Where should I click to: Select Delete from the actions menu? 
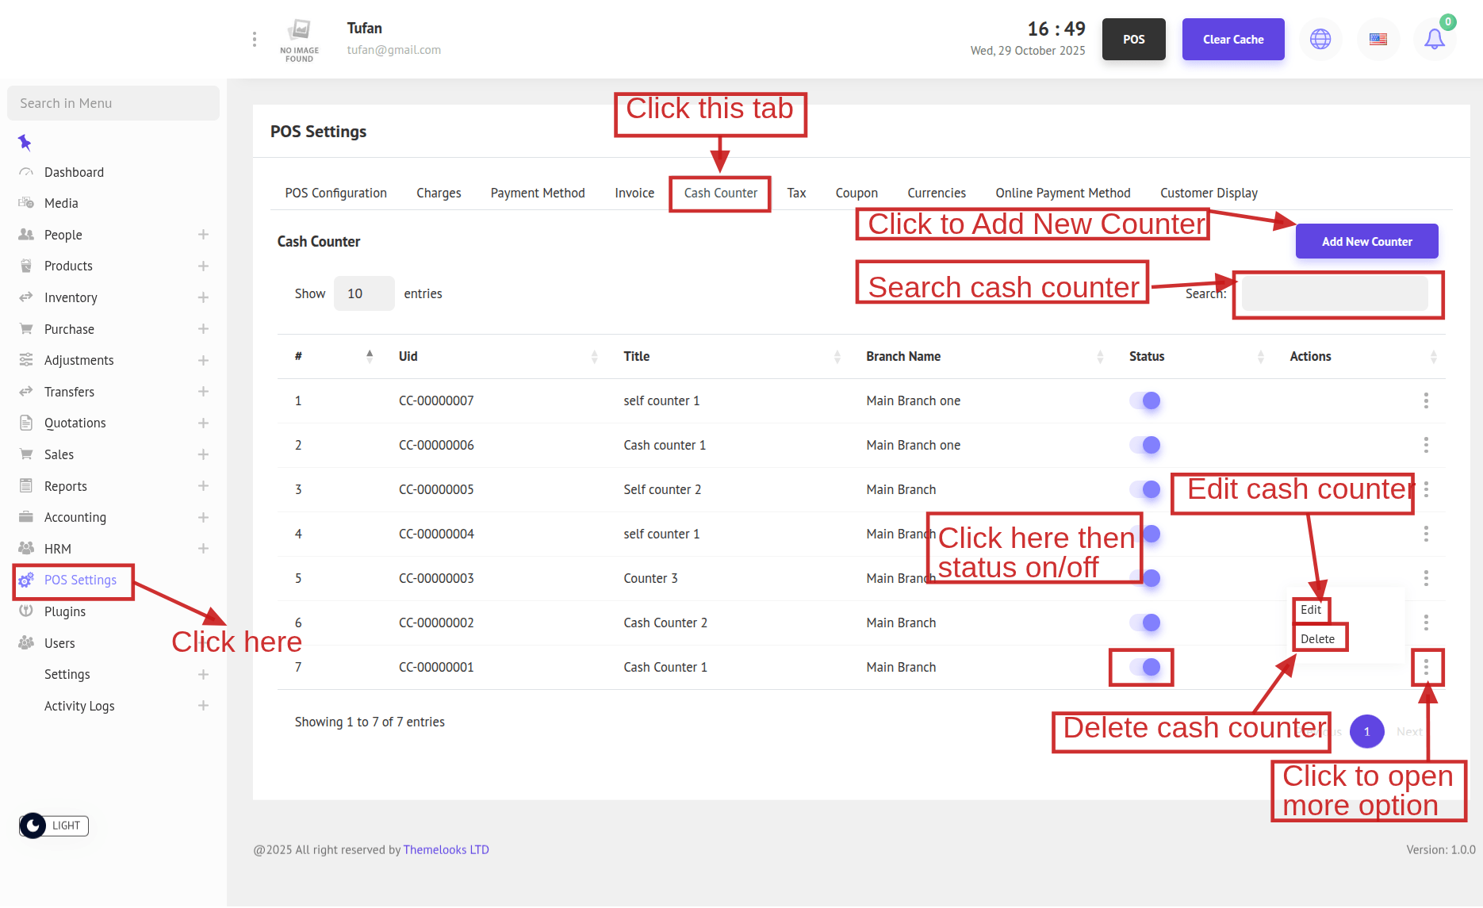pos(1317,639)
